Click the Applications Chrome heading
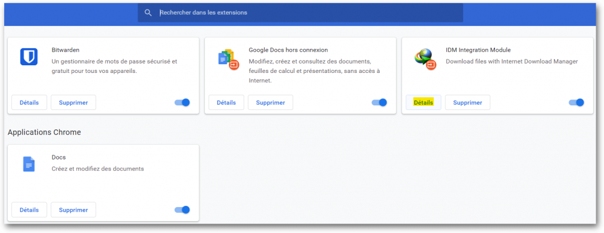 (44, 132)
